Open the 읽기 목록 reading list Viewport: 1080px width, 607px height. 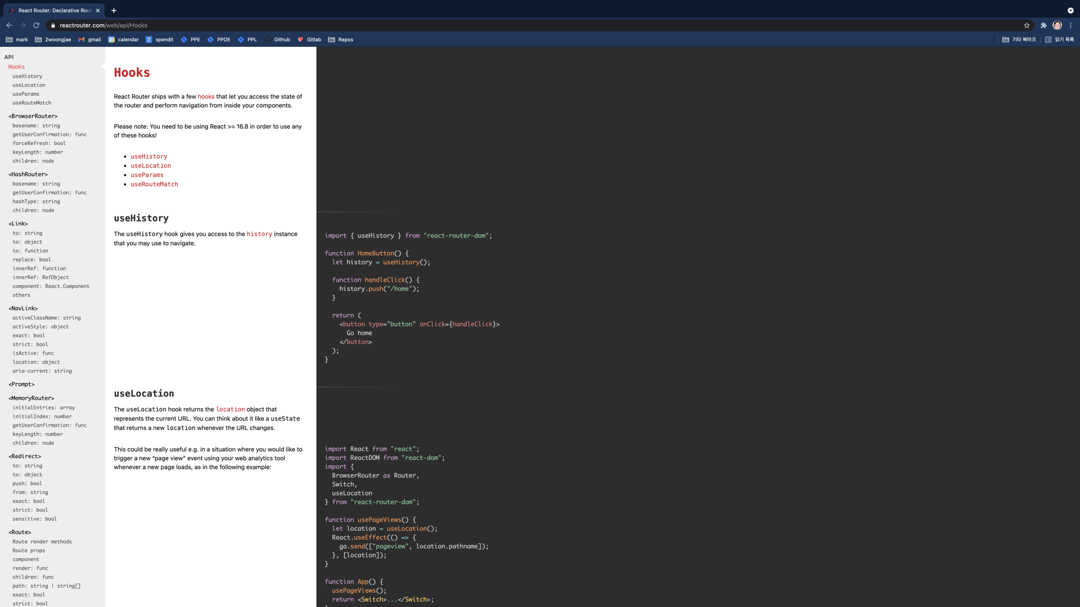click(1059, 40)
